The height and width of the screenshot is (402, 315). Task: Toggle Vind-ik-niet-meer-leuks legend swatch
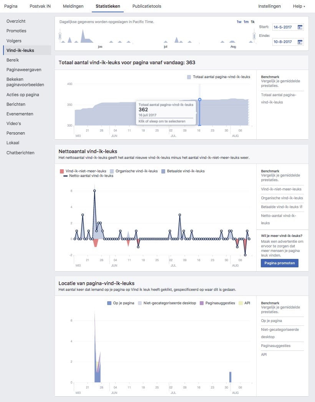pyautogui.click(x=62, y=171)
